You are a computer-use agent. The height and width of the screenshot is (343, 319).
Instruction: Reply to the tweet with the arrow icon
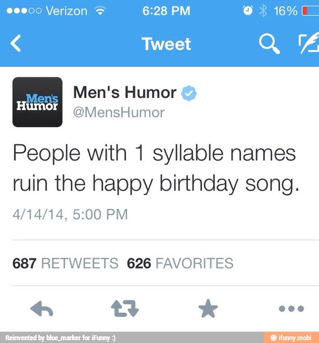click(41, 309)
